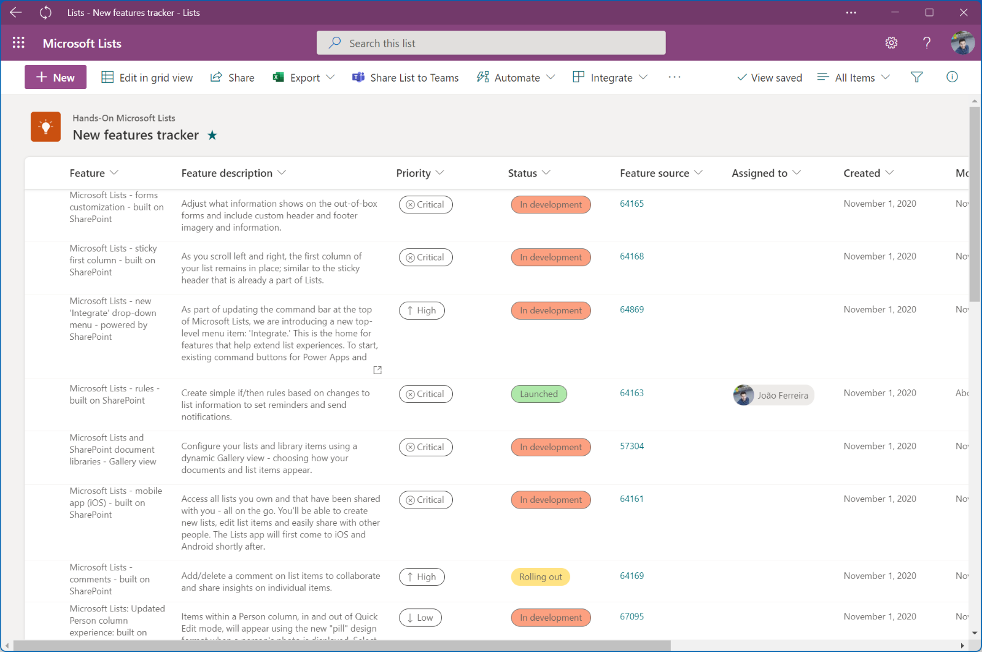This screenshot has width=982, height=652.
Task: Open feature source link 64169
Action: (x=632, y=576)
